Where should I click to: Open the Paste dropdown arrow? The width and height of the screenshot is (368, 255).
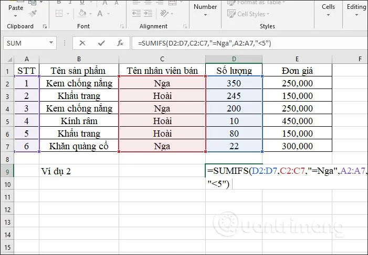(x=16, y=16)
